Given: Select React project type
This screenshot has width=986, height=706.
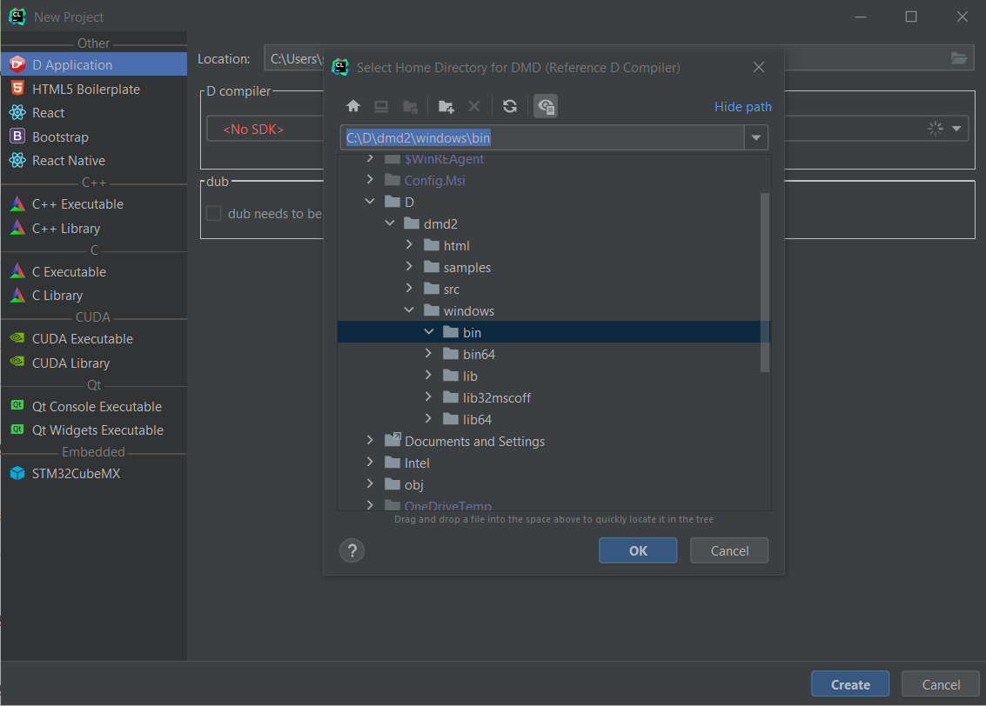Looking at the screenshot, I should pyautogui.click(x=94, y=113).
